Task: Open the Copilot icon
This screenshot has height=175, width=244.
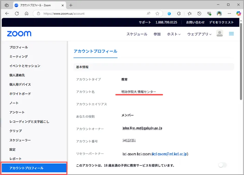Action: pos(239,14)
